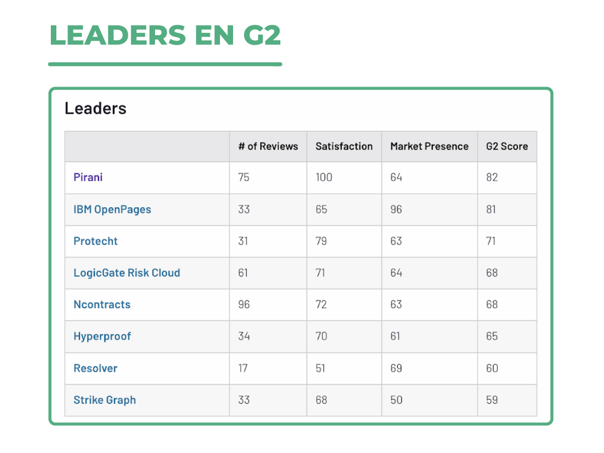
Task: Click the Leaders table heading
Action: (x=96, y=108)
